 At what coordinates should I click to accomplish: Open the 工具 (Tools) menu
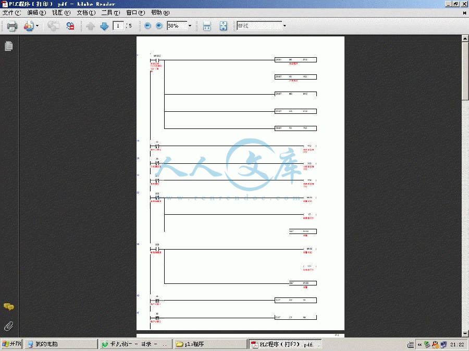click(x=110, y=12)
